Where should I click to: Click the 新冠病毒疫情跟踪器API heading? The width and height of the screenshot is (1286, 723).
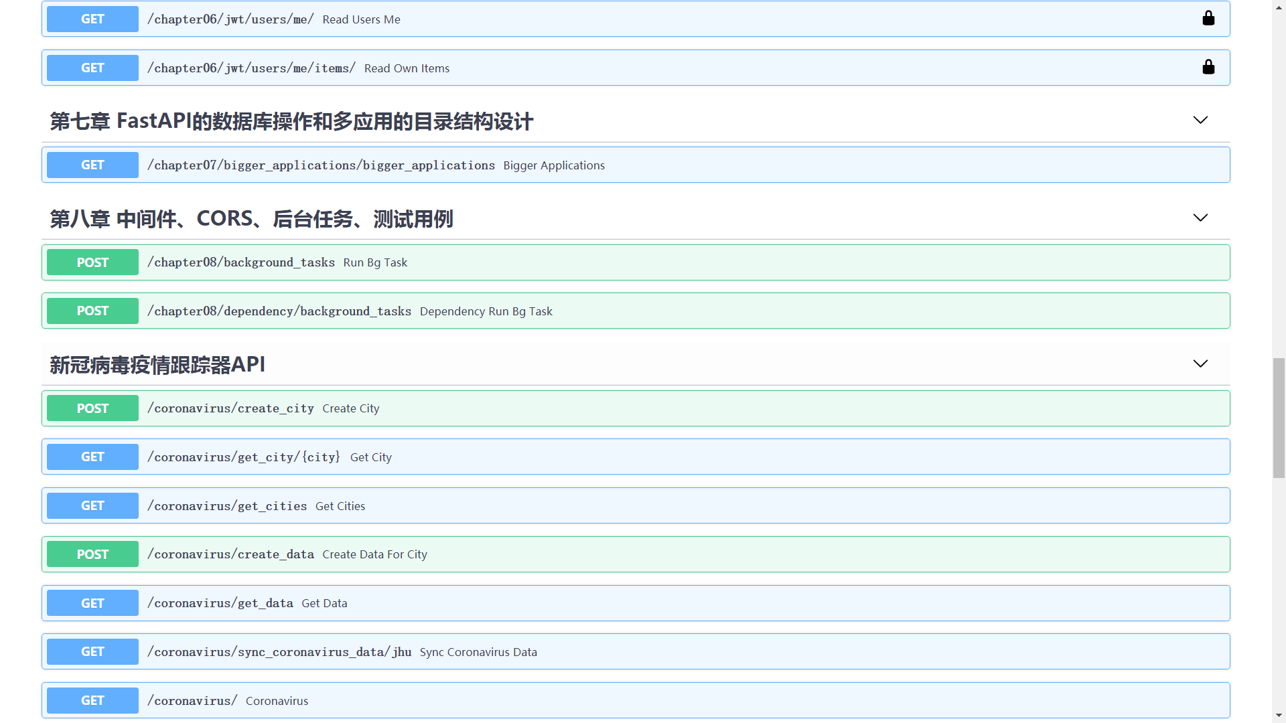157,365
